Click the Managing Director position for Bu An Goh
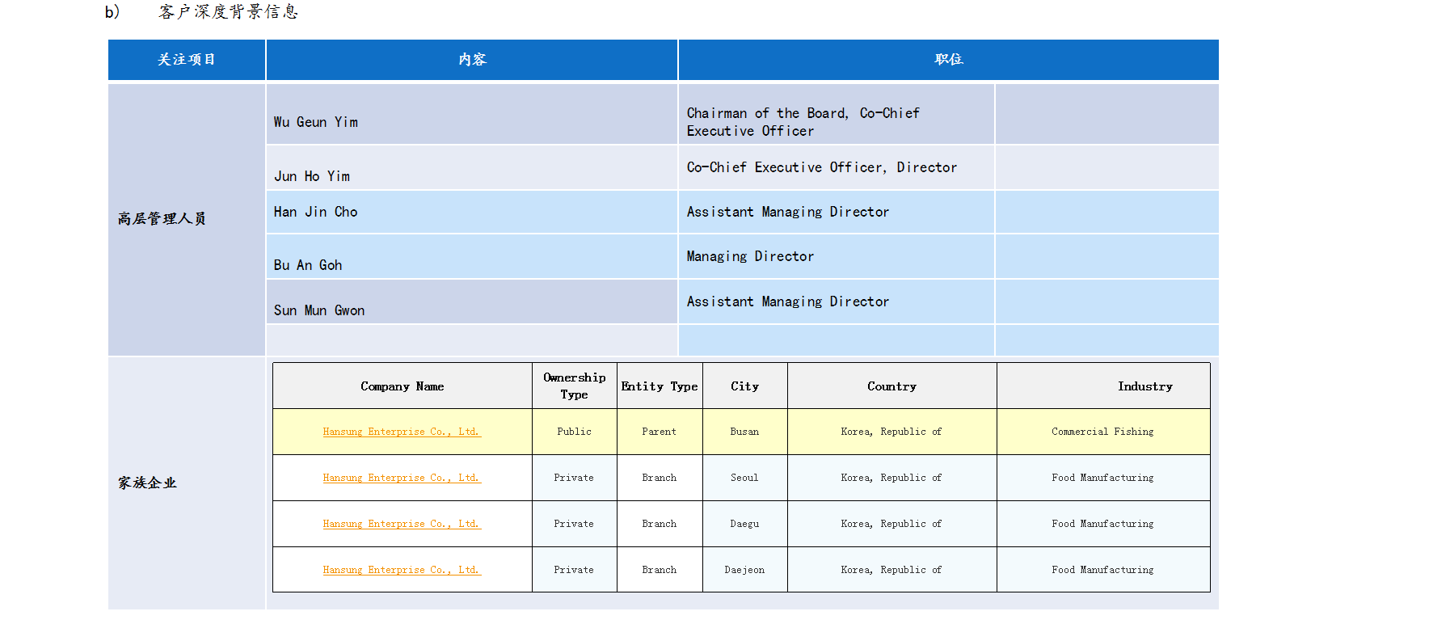This screenshot has width=1450, height=624. point(750,256)
